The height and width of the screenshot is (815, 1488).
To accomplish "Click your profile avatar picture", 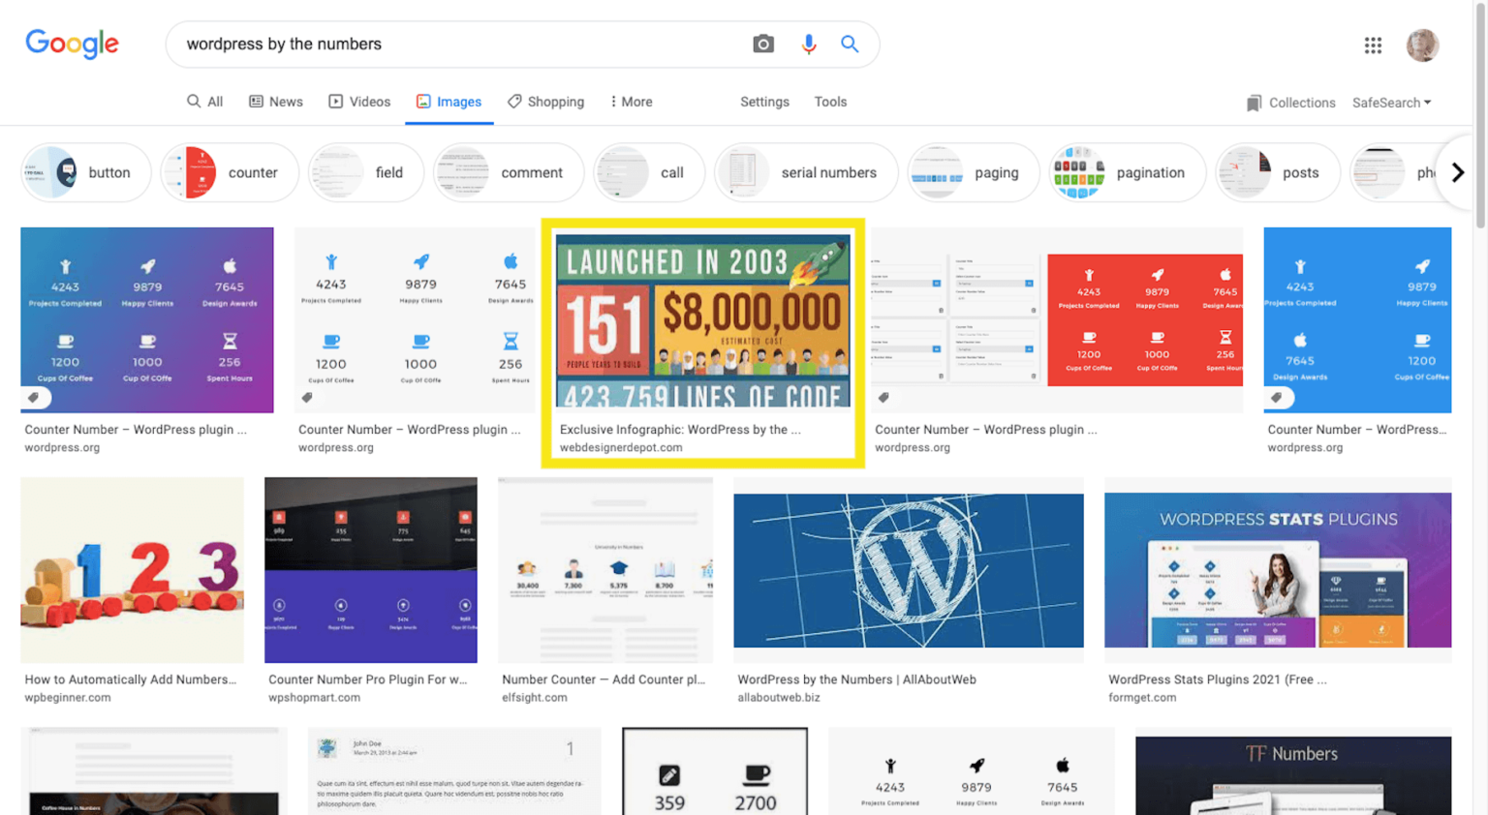I will (x=1423, y=45).
